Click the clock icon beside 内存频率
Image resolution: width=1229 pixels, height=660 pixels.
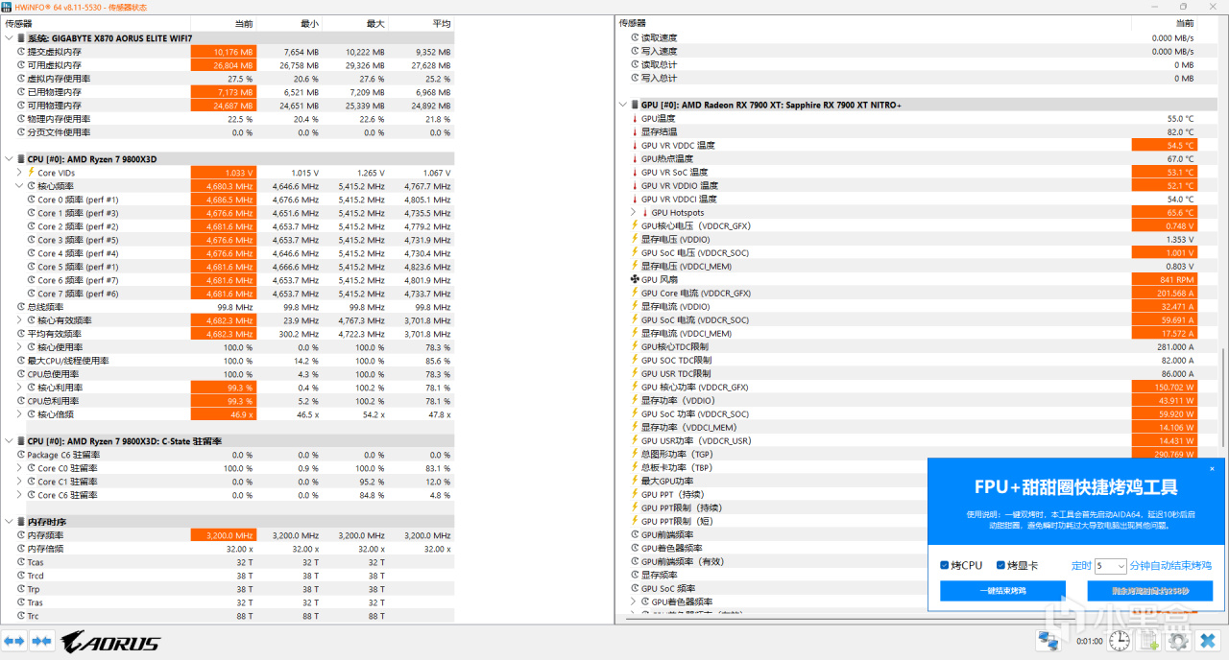click(x=21, y=535)
